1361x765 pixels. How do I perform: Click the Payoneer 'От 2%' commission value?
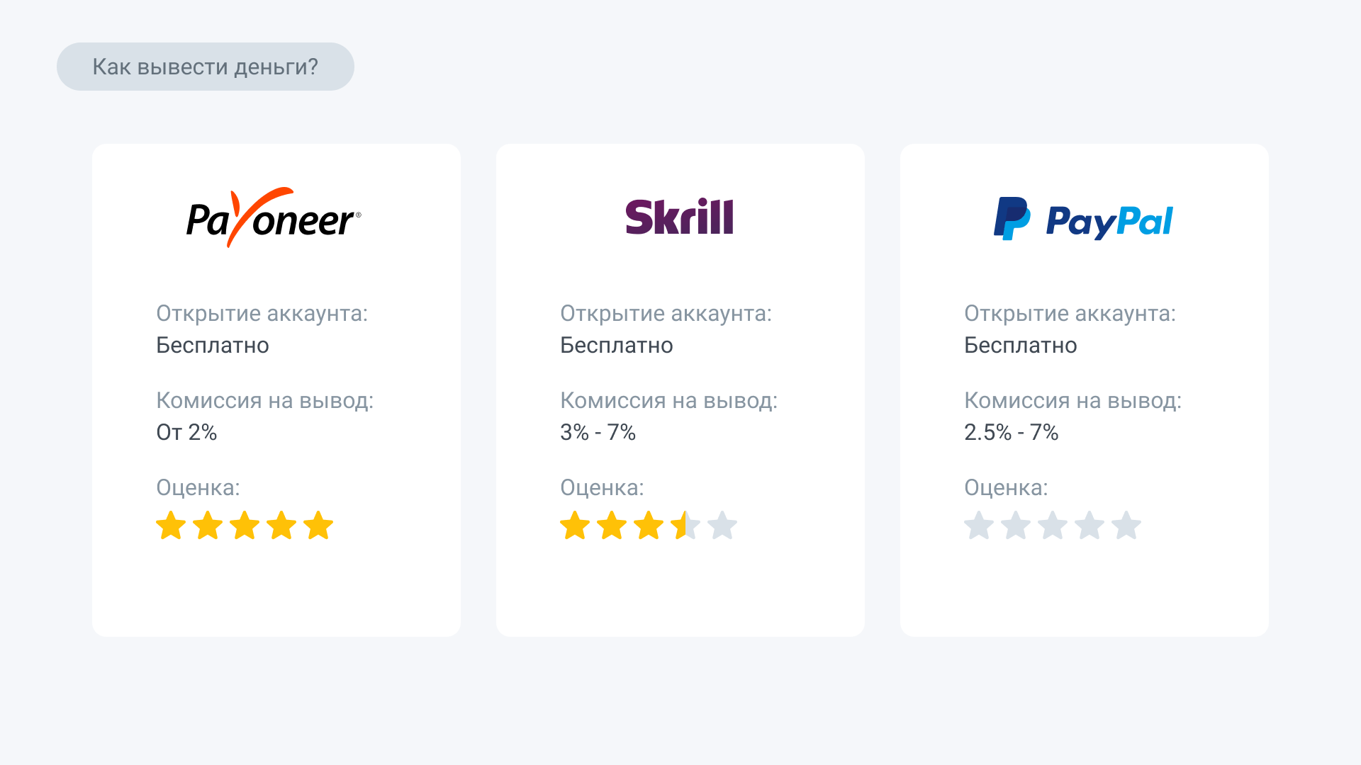(x=186, y=432)
